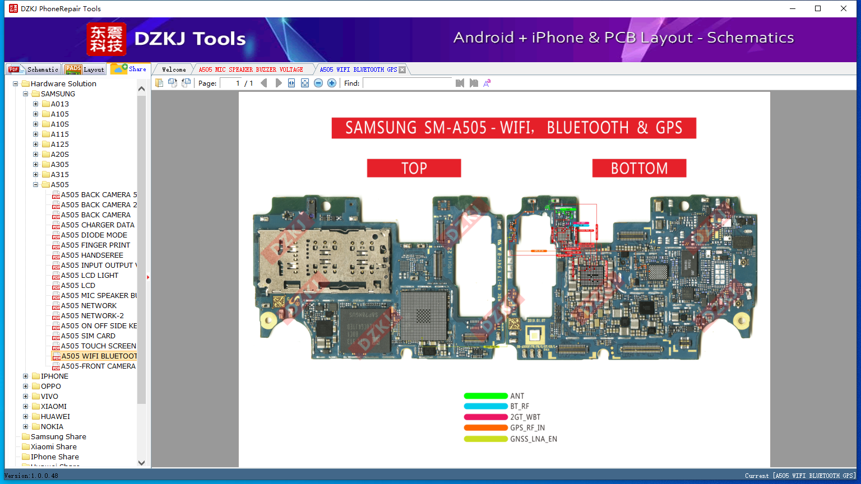The width and height of the screenshot is (861, 484).
Task: Click the Hardware Solution folder icon
Action: pyautogui.click(x=26, y=83)
